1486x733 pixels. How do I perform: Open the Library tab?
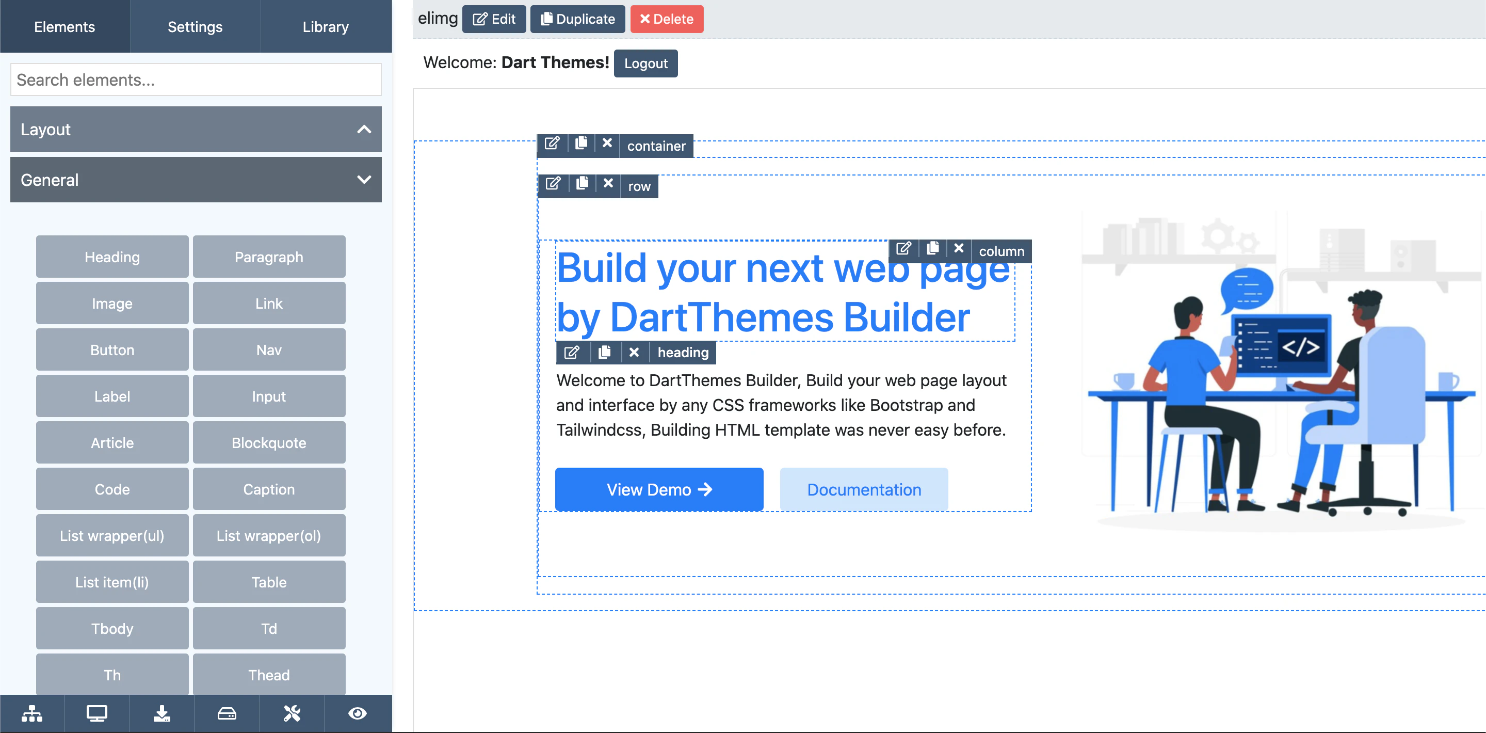tap(326, 26)
